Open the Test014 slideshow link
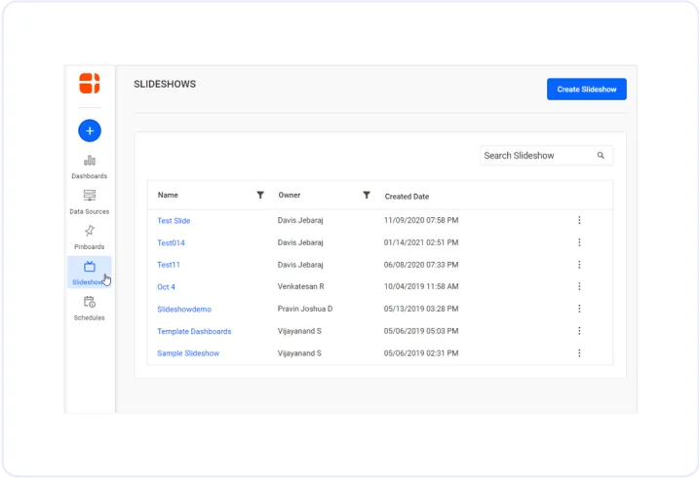 (x=171, y=242)
